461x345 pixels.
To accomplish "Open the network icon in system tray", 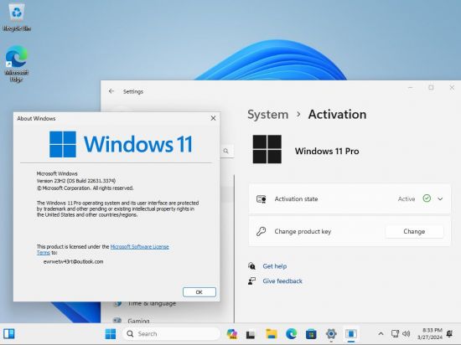I will coord(395,333).
